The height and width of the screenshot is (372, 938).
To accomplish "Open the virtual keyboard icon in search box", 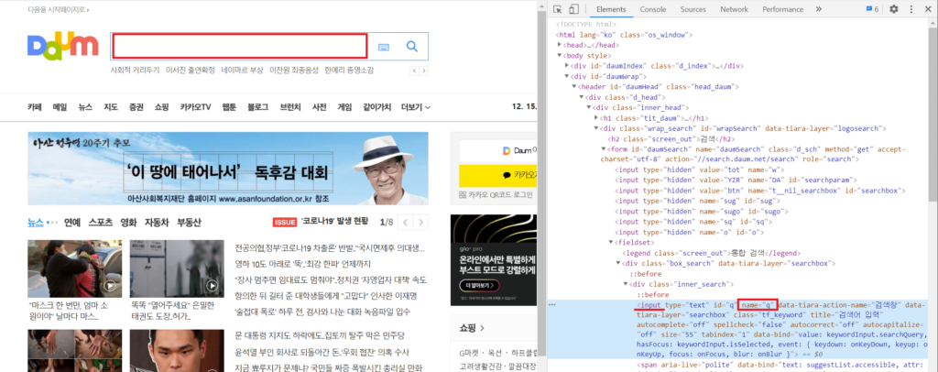I will [x=384, y=47].
